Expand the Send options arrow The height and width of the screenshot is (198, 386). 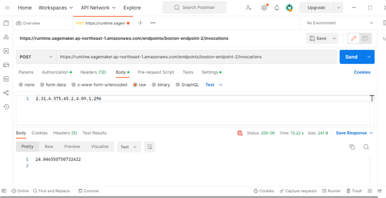[369, 57]
